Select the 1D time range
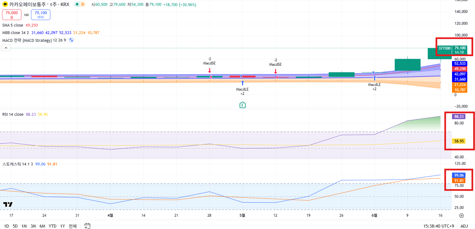The image size is (475, 229). [x=6, y=226]
